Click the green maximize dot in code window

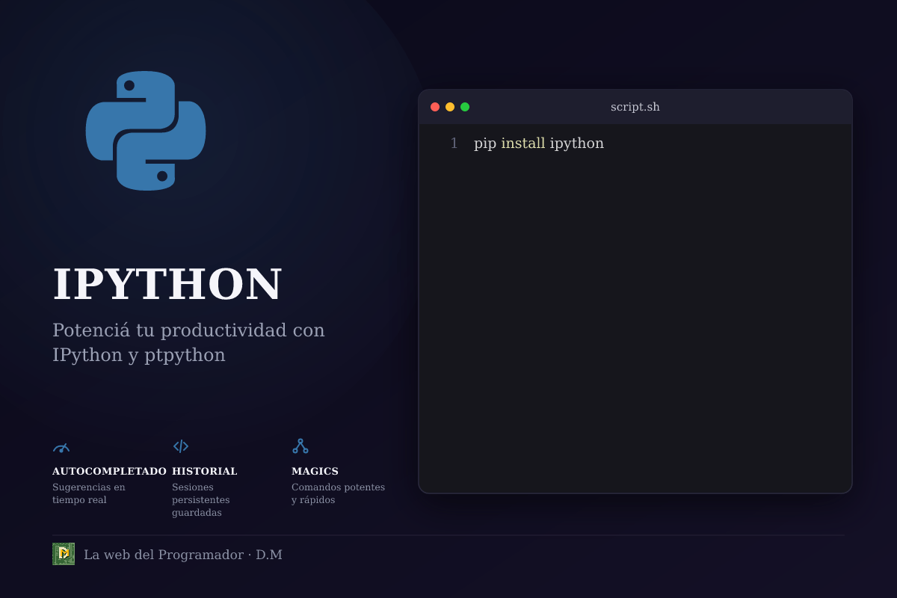465,107
